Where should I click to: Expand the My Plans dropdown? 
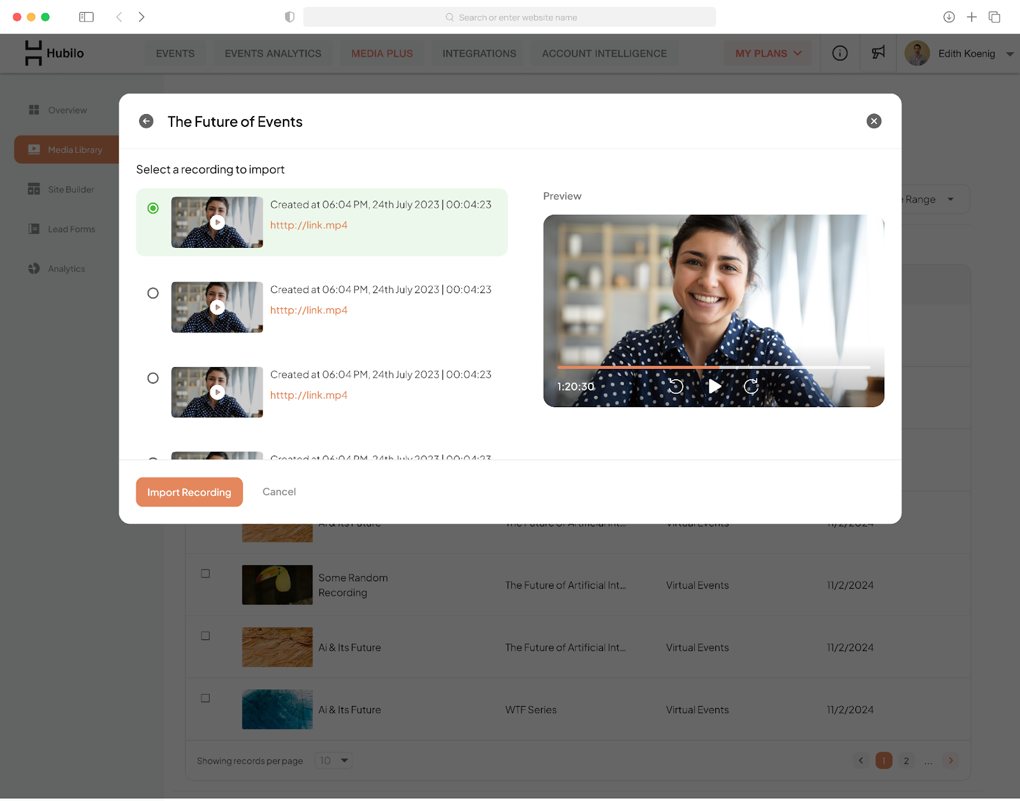click(768, 54)
